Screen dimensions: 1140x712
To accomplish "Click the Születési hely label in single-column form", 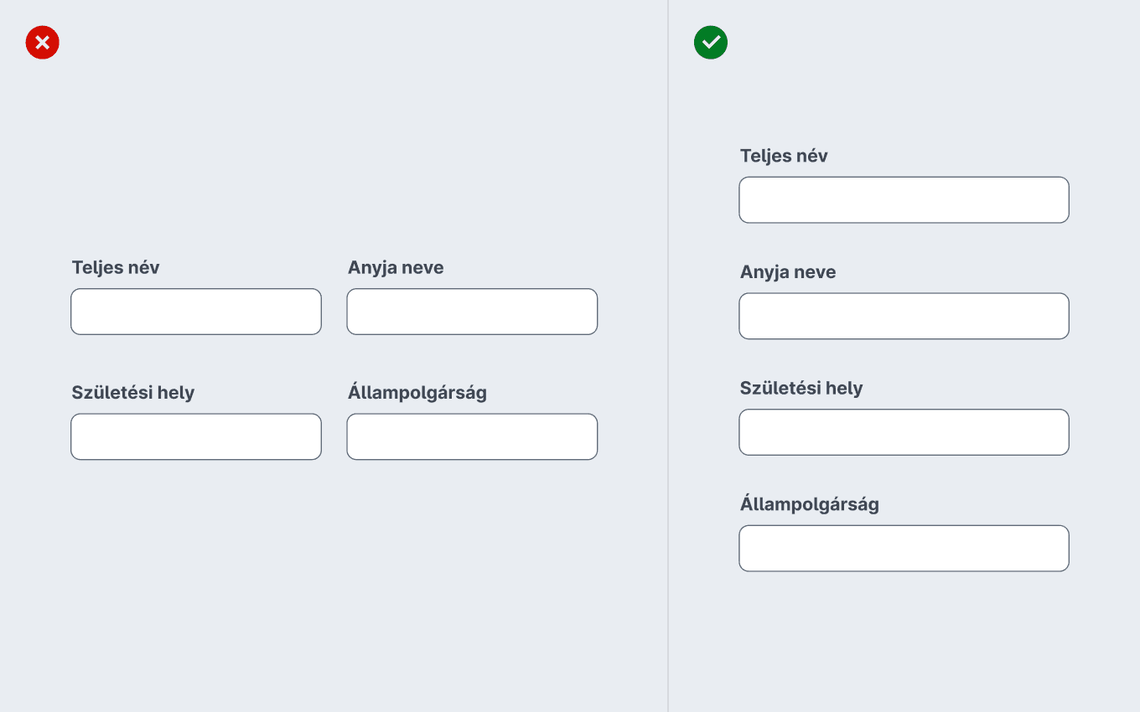I will point(801,389).
